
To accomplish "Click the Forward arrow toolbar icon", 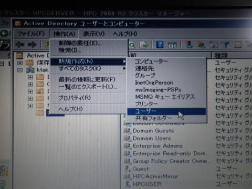I will click(32, 45).
